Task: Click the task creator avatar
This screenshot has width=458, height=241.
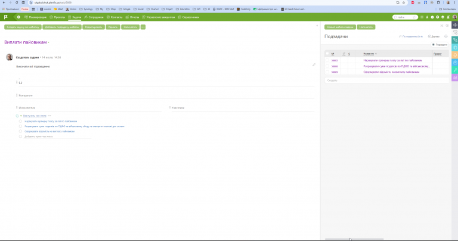Action: click(10, 57)
